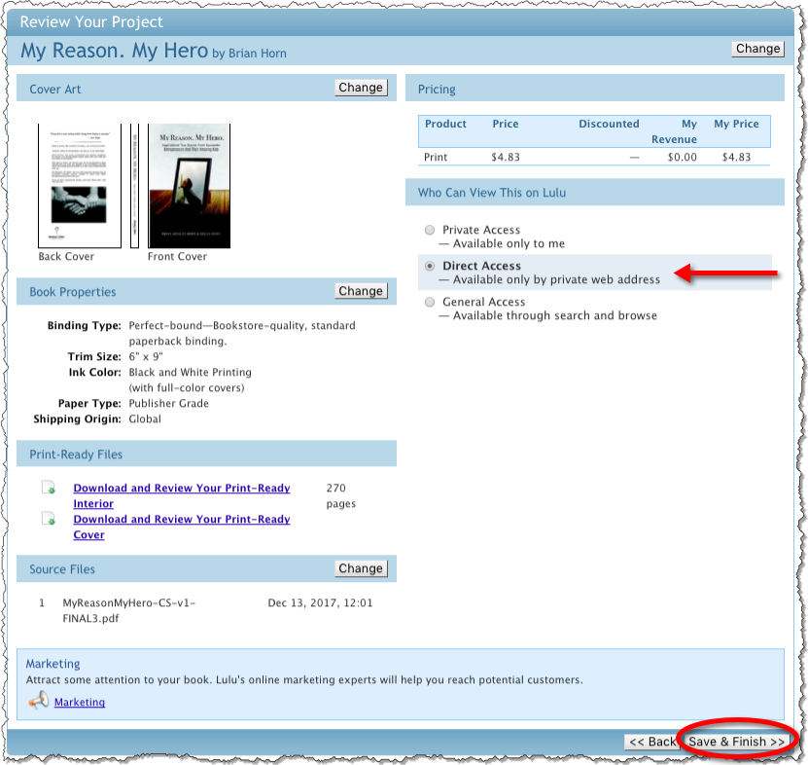The image size is (808, 765).
Task: Click the My Revenue column header
Action: (674, 131)
